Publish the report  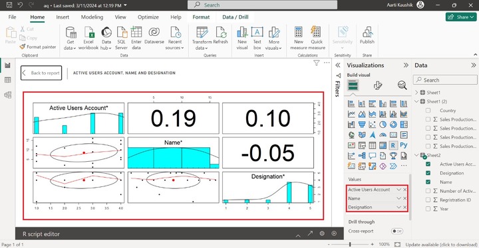tap(367, 35)
